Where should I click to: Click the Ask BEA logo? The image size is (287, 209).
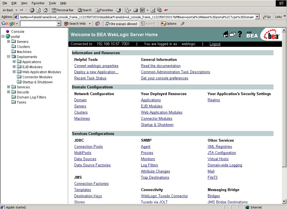click(252, 35)
